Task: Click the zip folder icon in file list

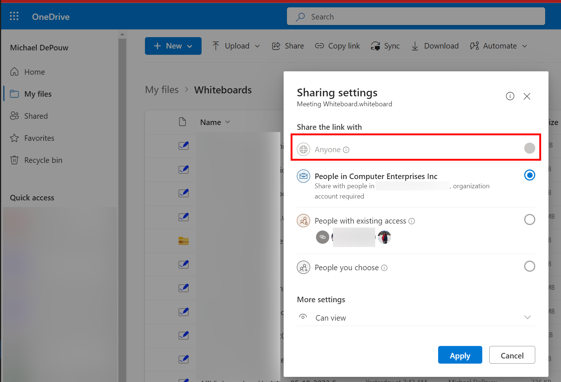Action: click(184, 241)
